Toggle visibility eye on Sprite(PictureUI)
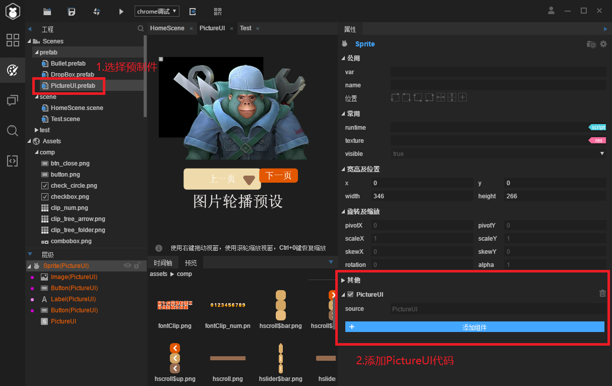Viewport: 612px width, 386px height. pos(128,265)
